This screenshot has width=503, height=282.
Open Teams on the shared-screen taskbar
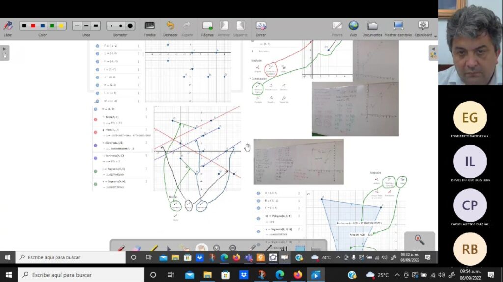pyautogui.click(x=249, y=257)
